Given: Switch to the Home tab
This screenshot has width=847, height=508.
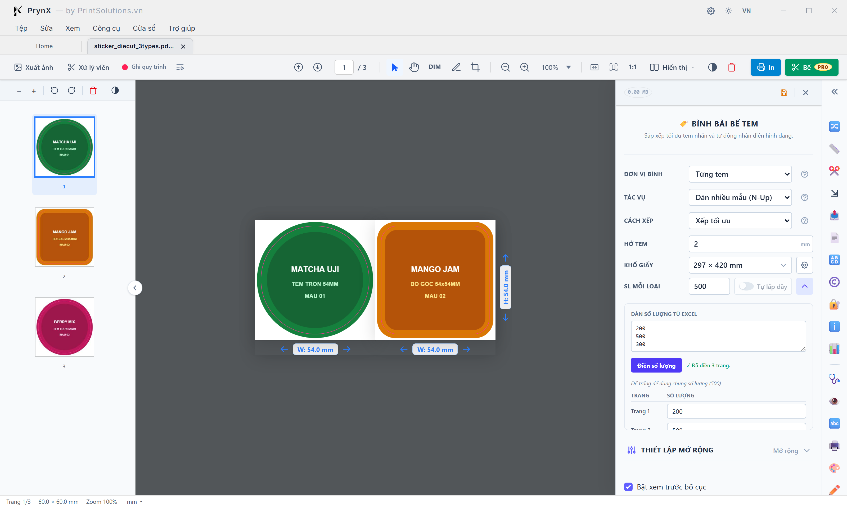Looking at the screenshot, I should tap(44, 46).
